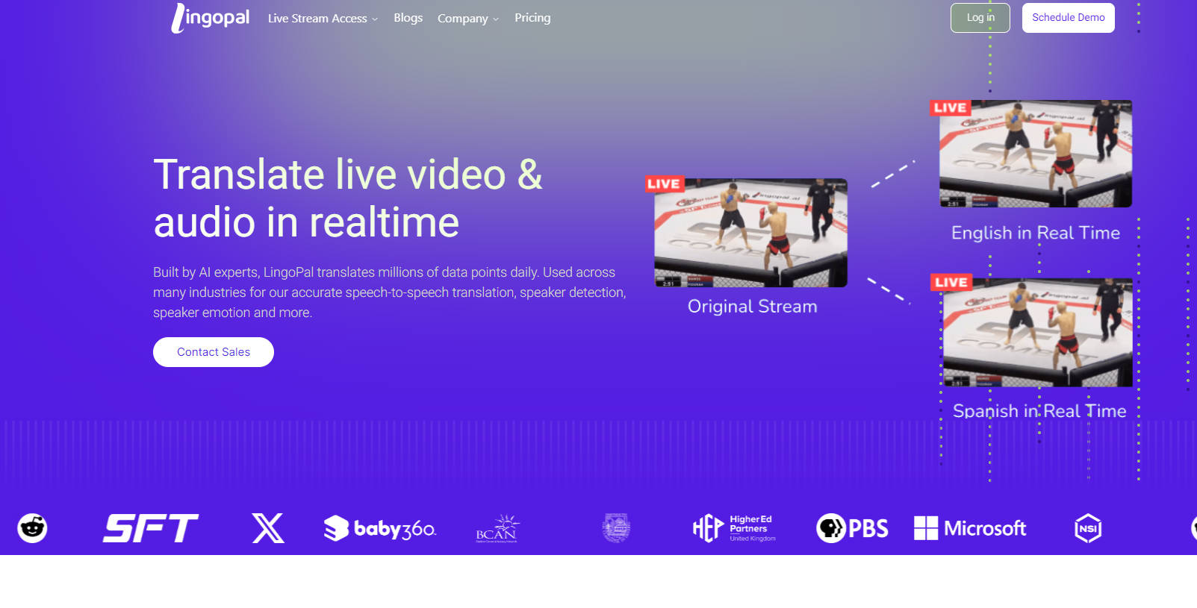The height and width of the screenshot is (608, 1197).
Task: Click the Microsoft logo
Action: pos(970,528)
